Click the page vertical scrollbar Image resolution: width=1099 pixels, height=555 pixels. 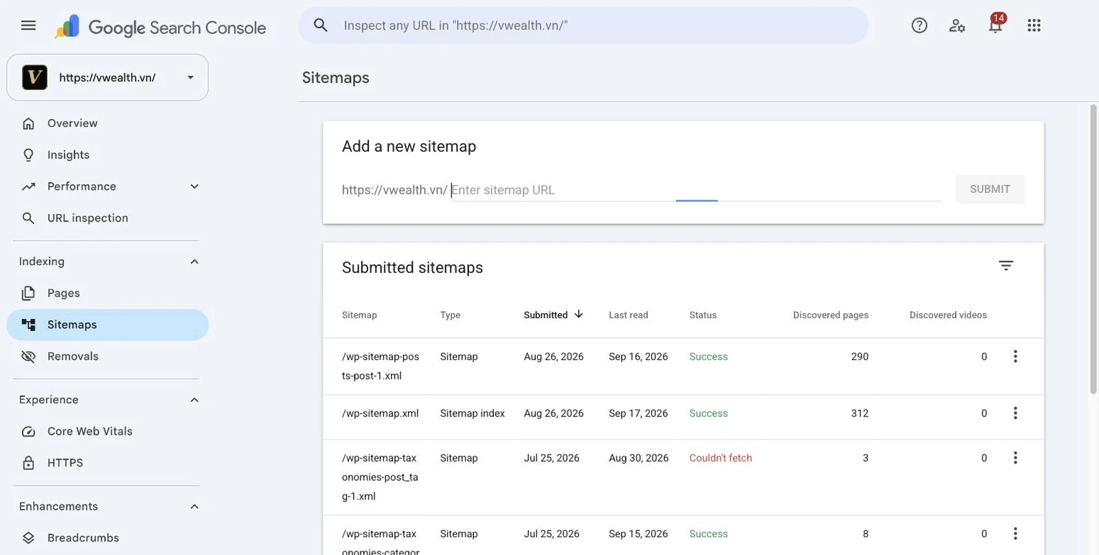[1094, 250]
